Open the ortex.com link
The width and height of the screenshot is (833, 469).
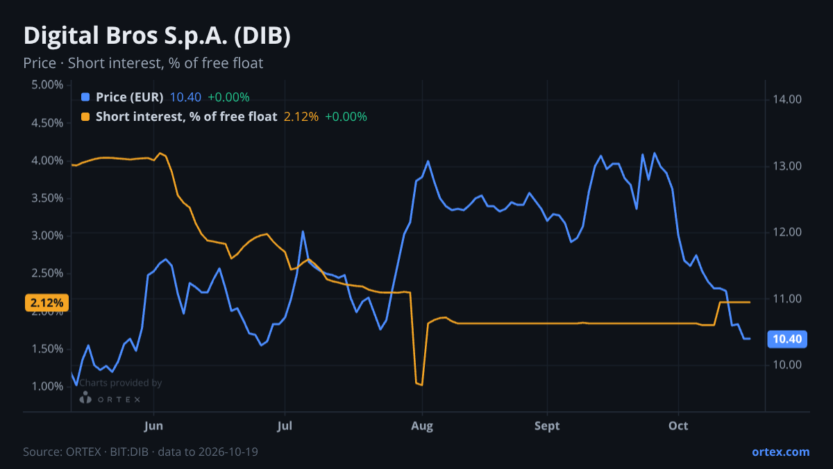click(x=781, y=452)
